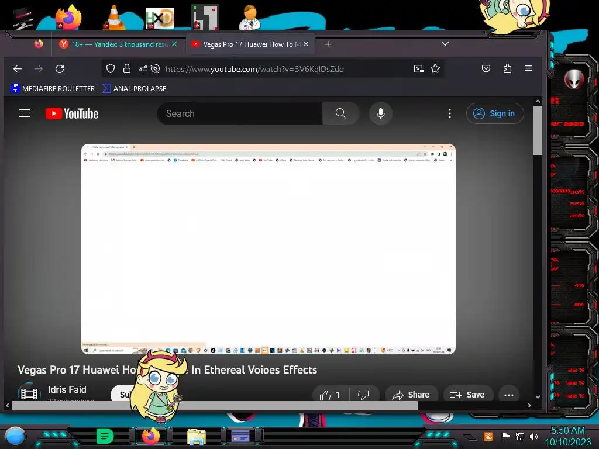Open the YouTube guide hamburger menu
Screen dimensions: 599x449
coord(25,113)
